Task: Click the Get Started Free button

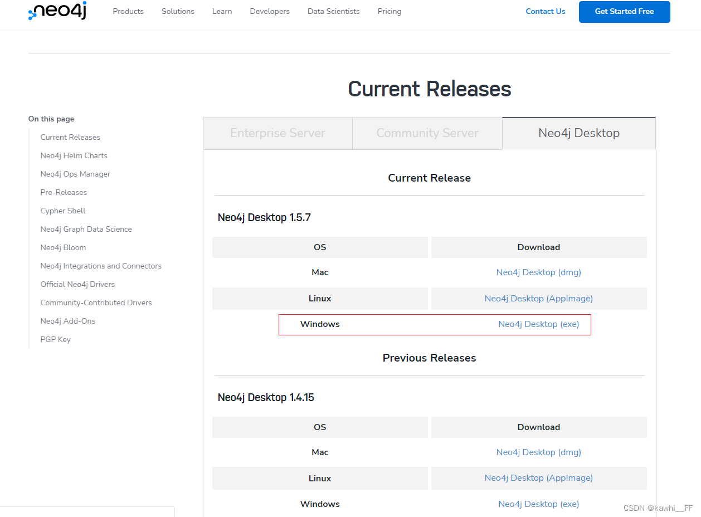Action: (625, 12)
